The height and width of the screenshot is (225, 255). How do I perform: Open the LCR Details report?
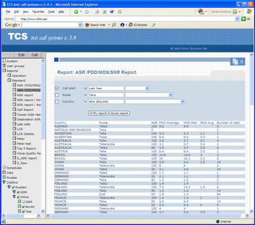click(x=25, y=134)
